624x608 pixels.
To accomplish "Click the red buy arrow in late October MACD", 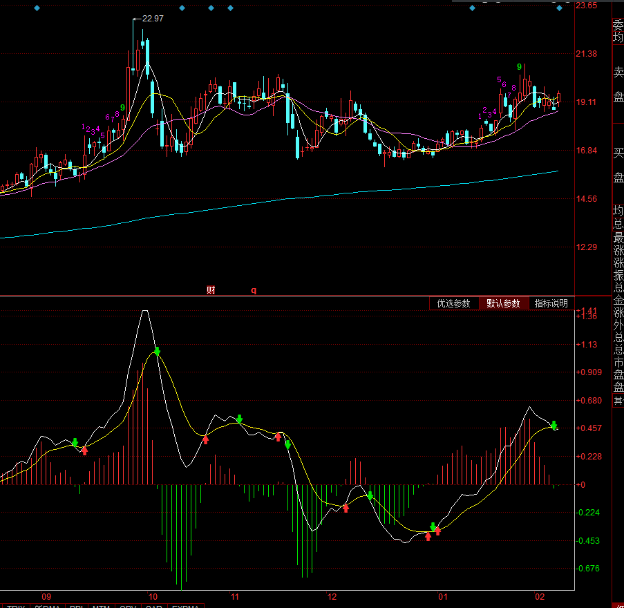I will 205,439.
